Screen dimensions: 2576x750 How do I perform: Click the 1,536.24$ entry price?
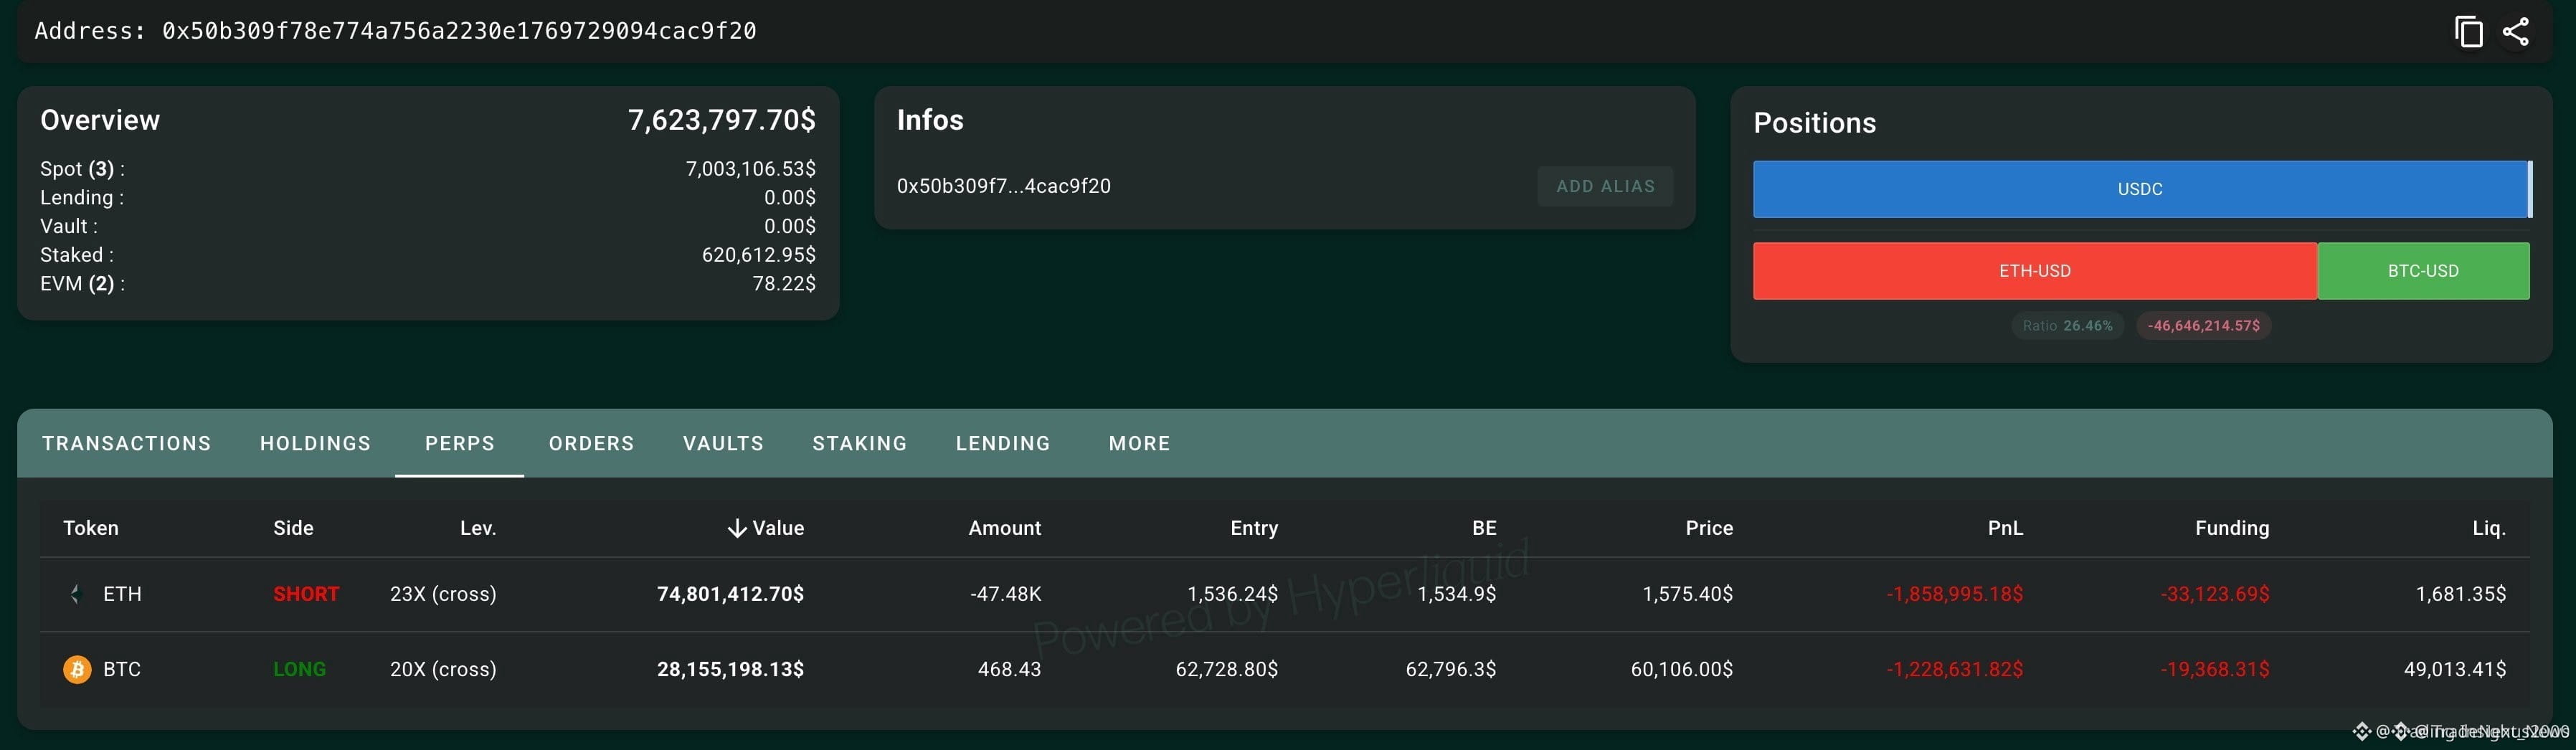1232,594
